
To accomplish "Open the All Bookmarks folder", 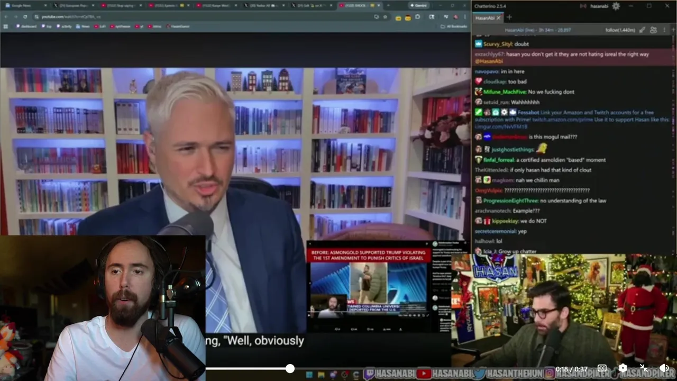I will [x=453, y=26].
